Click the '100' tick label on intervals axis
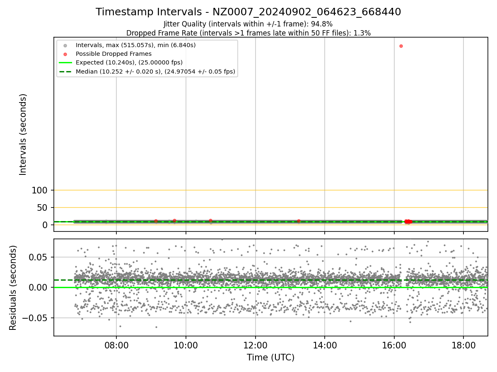The height and width of the screenshot is (372, 497). pyautogui.click(x=40, y=190)
